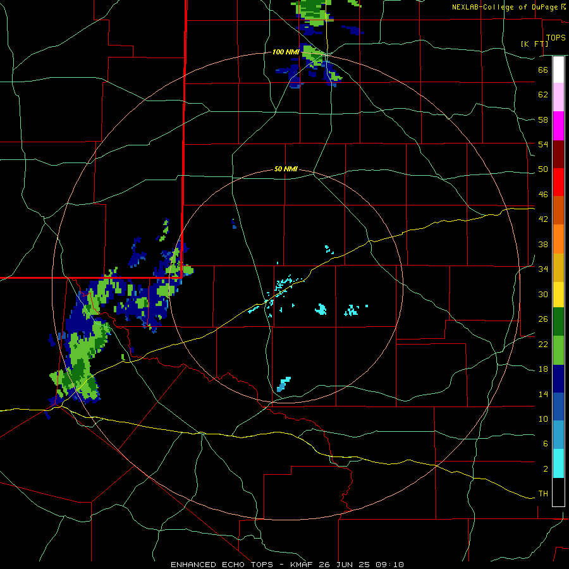Click the '6' legend value
569x569 pixels.
coord(546,444)
